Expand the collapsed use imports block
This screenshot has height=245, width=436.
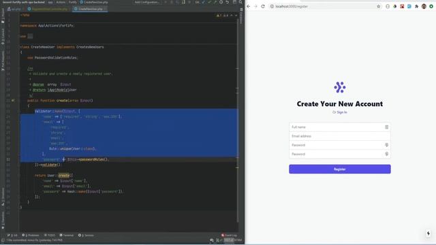30,36
